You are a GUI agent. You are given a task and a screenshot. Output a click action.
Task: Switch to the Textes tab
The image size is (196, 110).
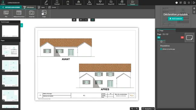point(41,7)
